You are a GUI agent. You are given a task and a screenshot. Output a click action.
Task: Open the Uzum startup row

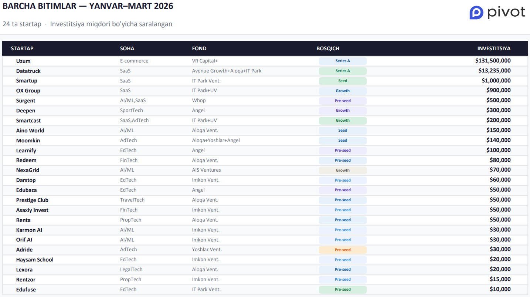pyautogui.click(x=23, y=61)
